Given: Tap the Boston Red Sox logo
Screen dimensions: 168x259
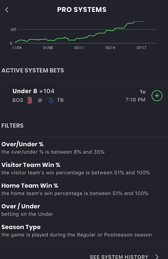Looking at the screenshot, I should point(30,100).
